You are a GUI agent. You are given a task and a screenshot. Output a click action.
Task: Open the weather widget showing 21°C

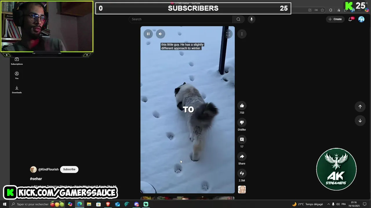[307, 204]
